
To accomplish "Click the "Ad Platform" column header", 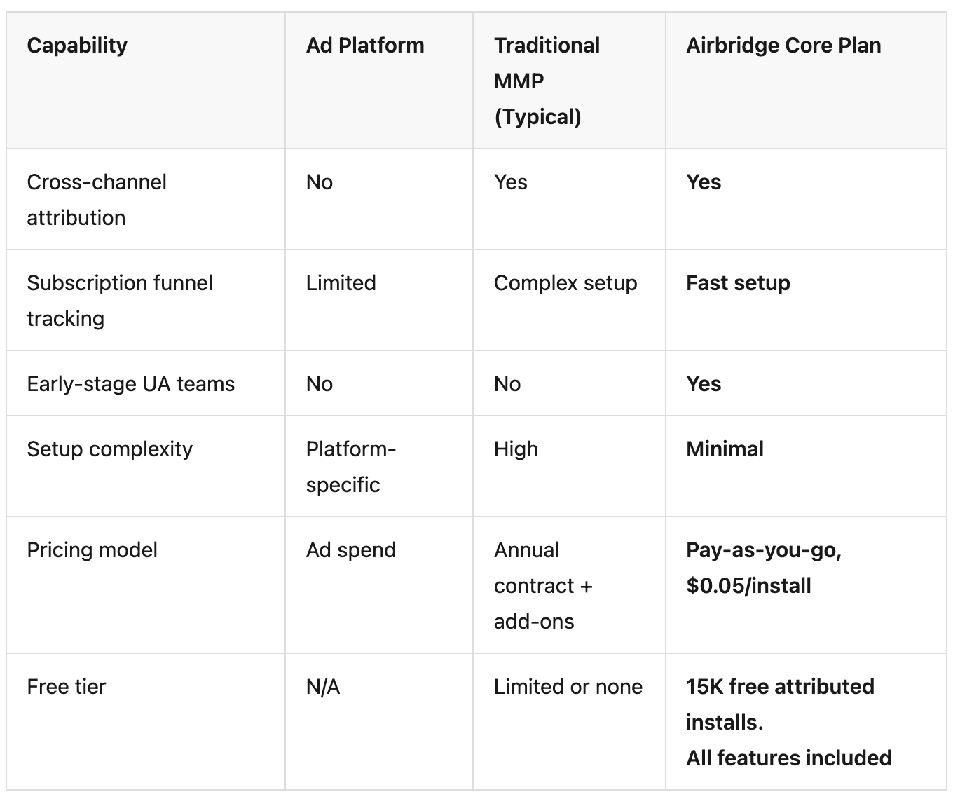I will 365,46.
